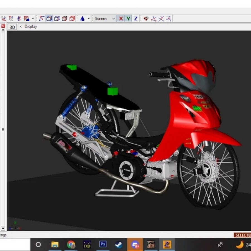Expand the blue cone tool dropdown arrow

(89, 19)
